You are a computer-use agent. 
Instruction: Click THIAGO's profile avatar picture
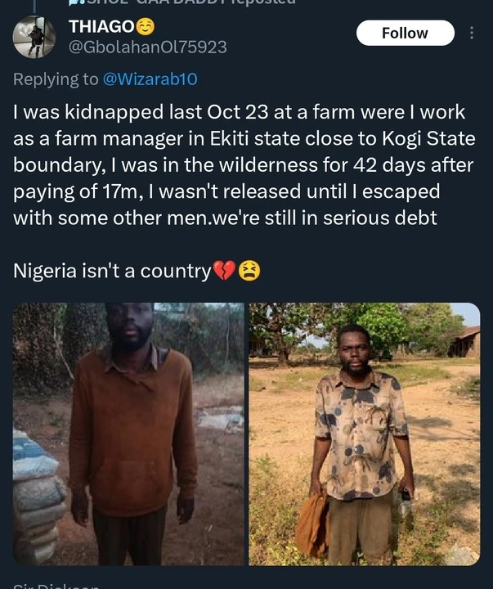pyautogui.click(x=34, y=37)
